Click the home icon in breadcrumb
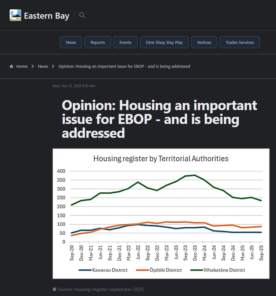This screenshot has height=296, width=276. coord(11,66)
